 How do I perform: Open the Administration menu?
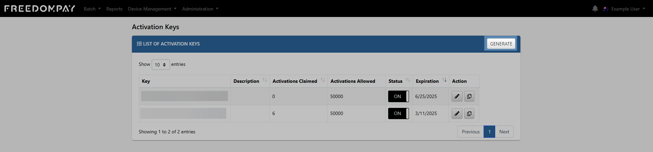[x=200, y=9]
